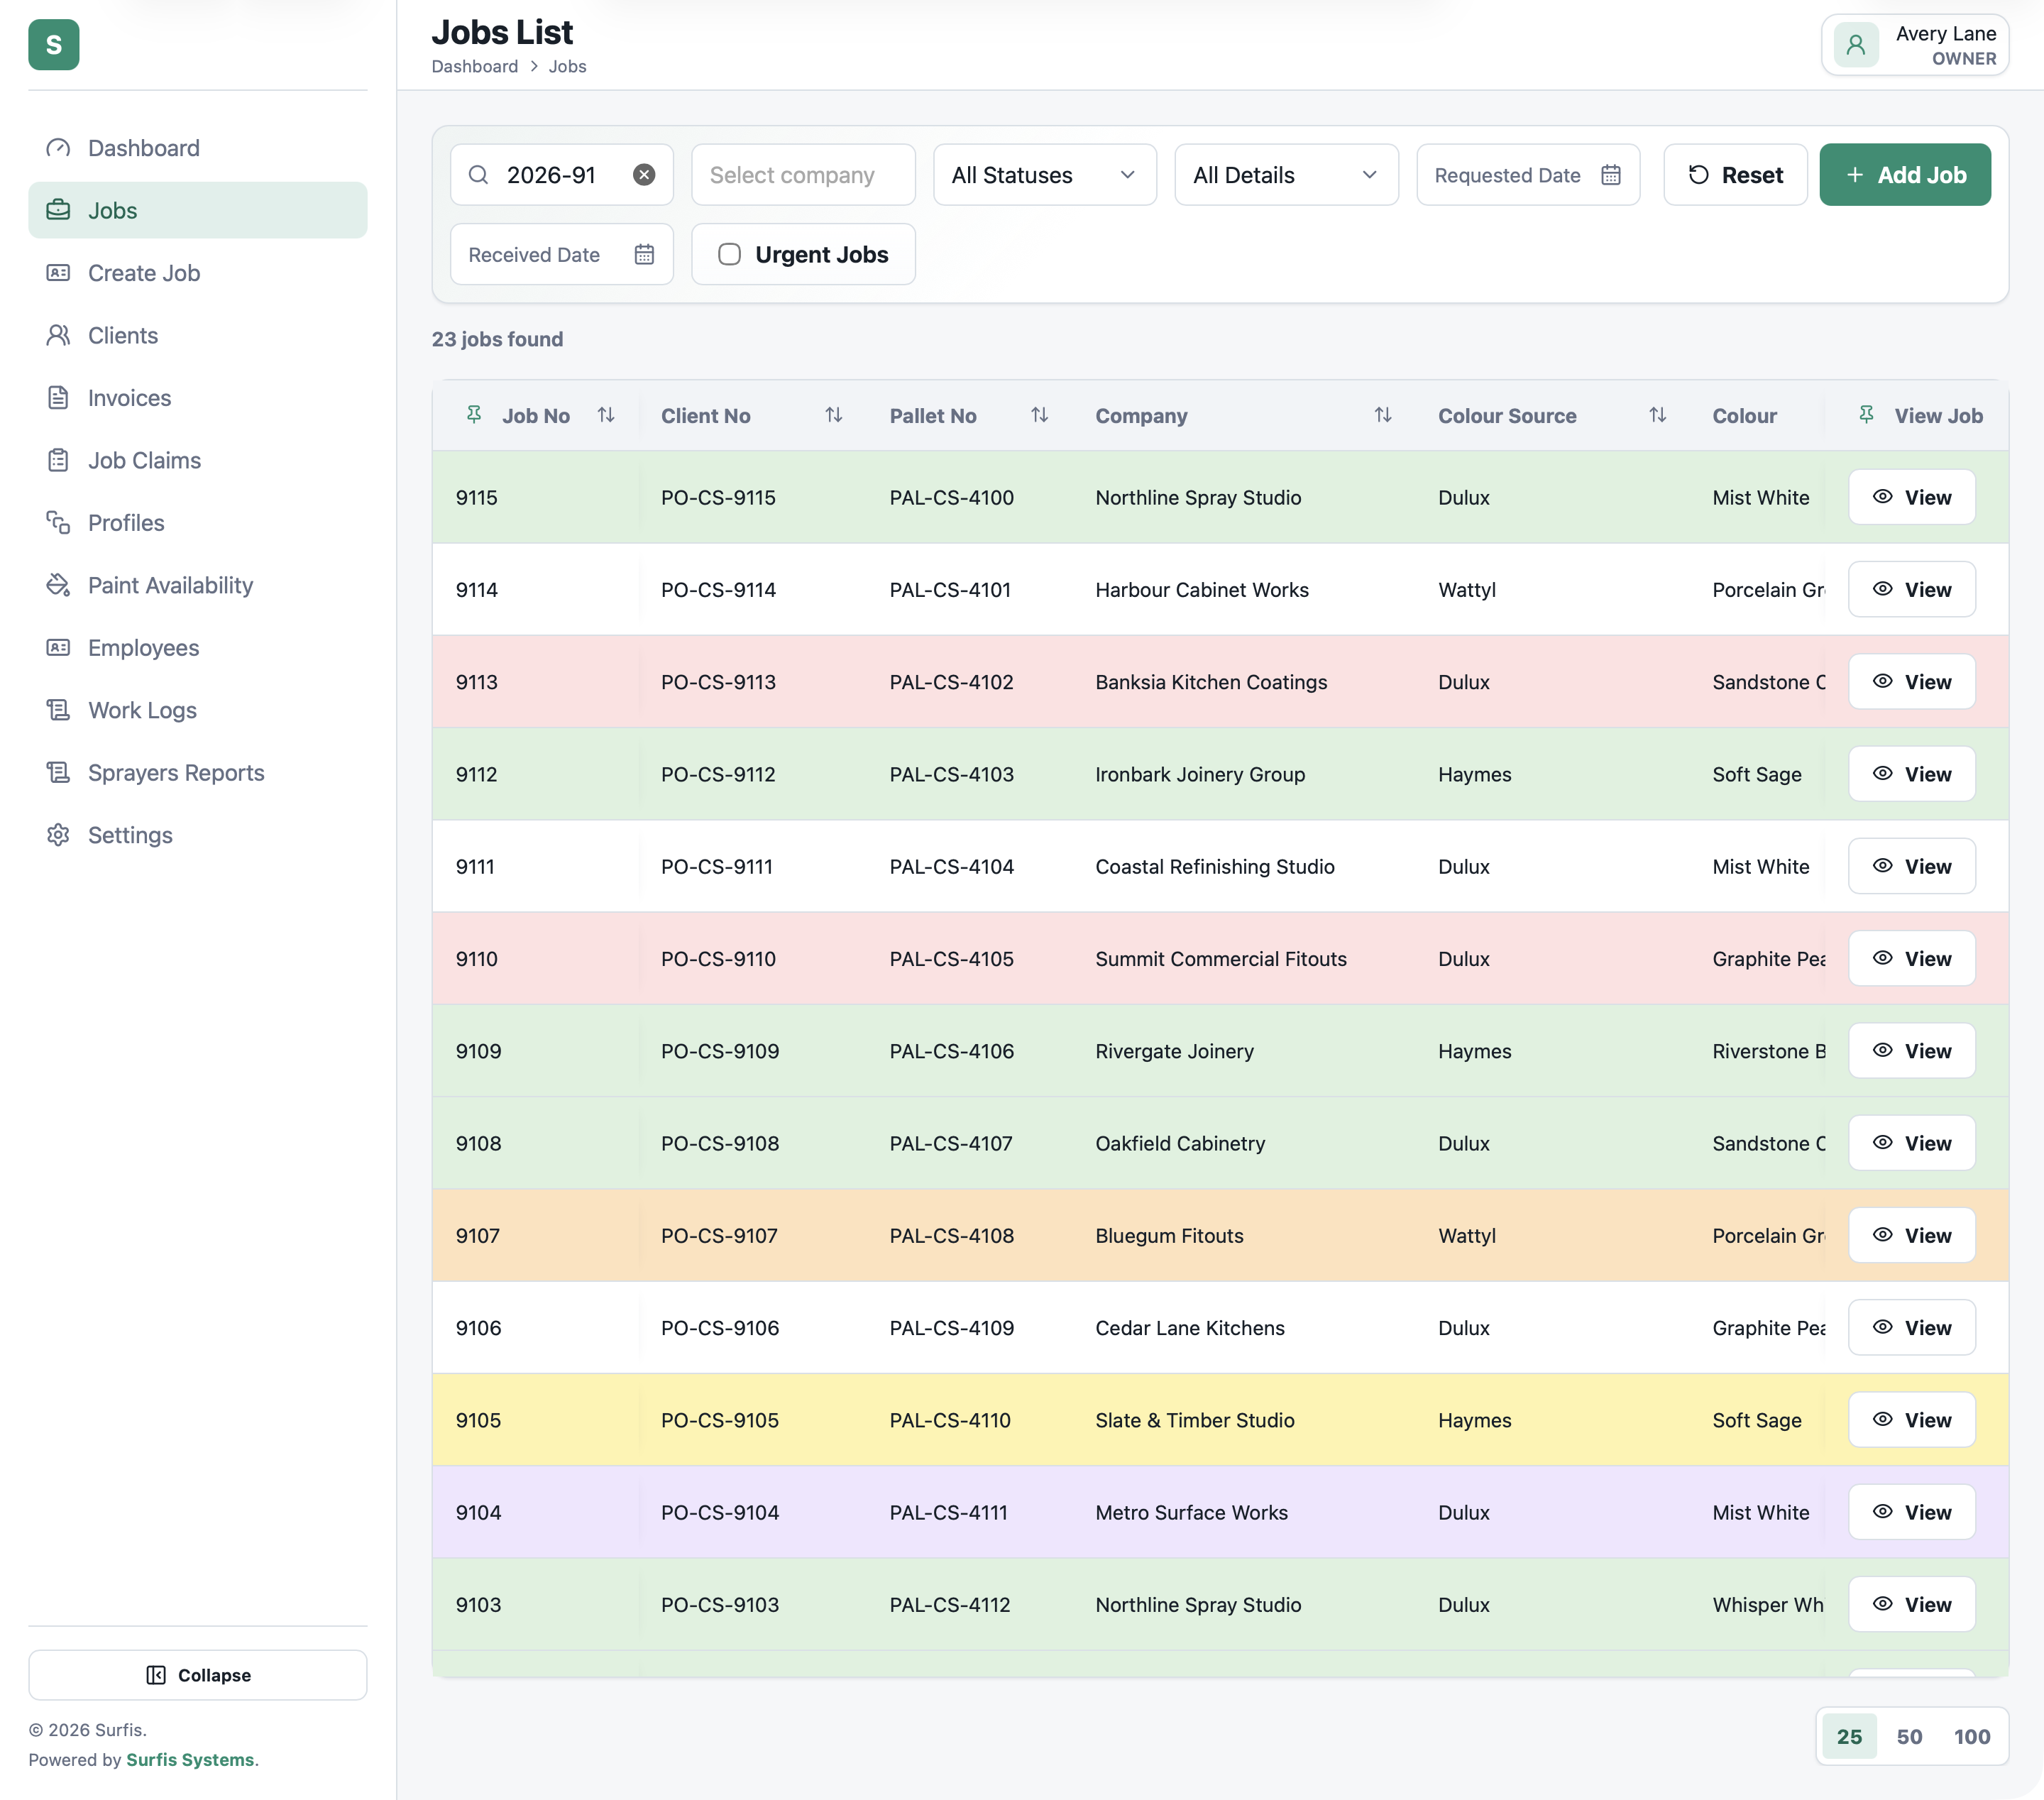This screenshot has height=1800, width=2044.
Task: Click the pin icon next to Job No
Action: click(x=474, y=415)
